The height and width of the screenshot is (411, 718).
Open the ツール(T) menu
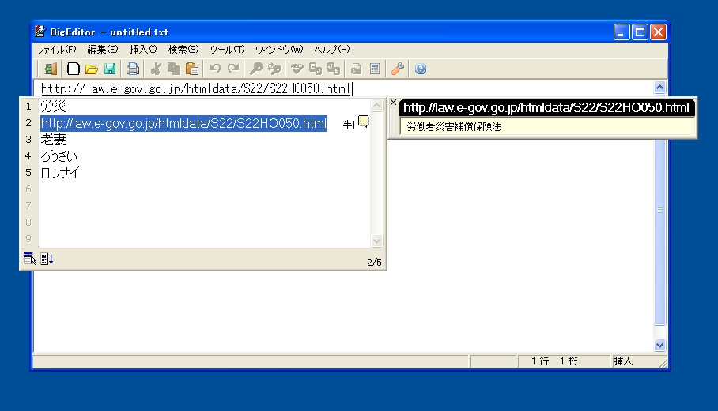[x=227, y=50]
